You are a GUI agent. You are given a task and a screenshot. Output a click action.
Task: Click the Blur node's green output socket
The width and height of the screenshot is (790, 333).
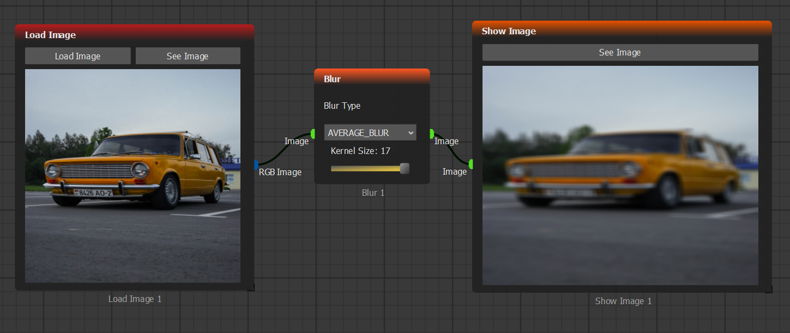pos(431,133)
